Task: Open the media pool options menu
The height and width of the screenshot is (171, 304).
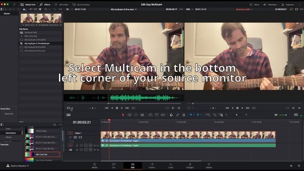Action: point(60,9)
